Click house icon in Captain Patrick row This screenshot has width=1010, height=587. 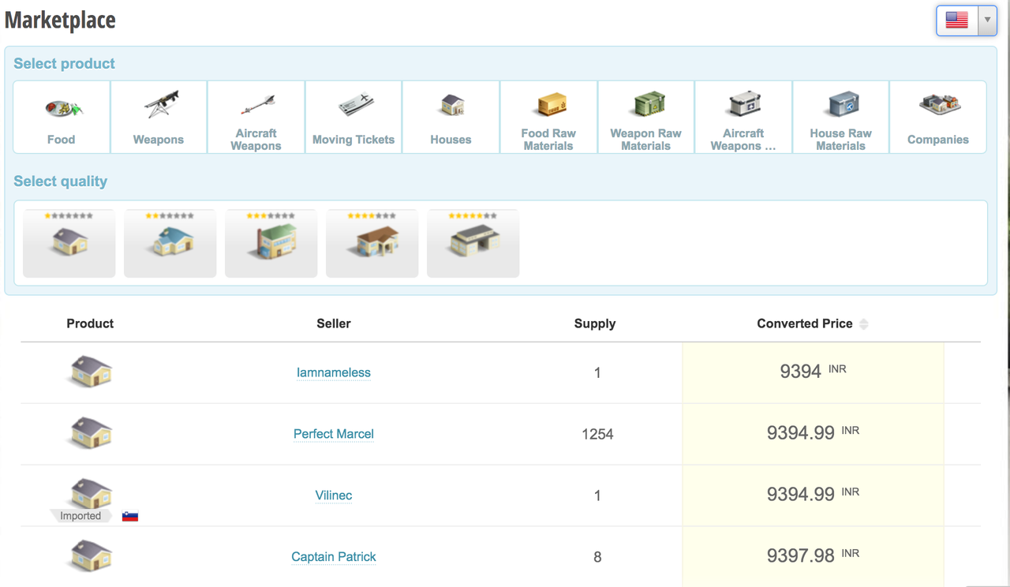[91, 555]
